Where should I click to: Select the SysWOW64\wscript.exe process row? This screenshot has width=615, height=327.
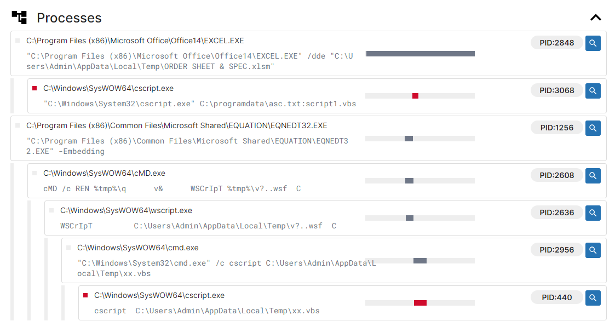point(325,218)
